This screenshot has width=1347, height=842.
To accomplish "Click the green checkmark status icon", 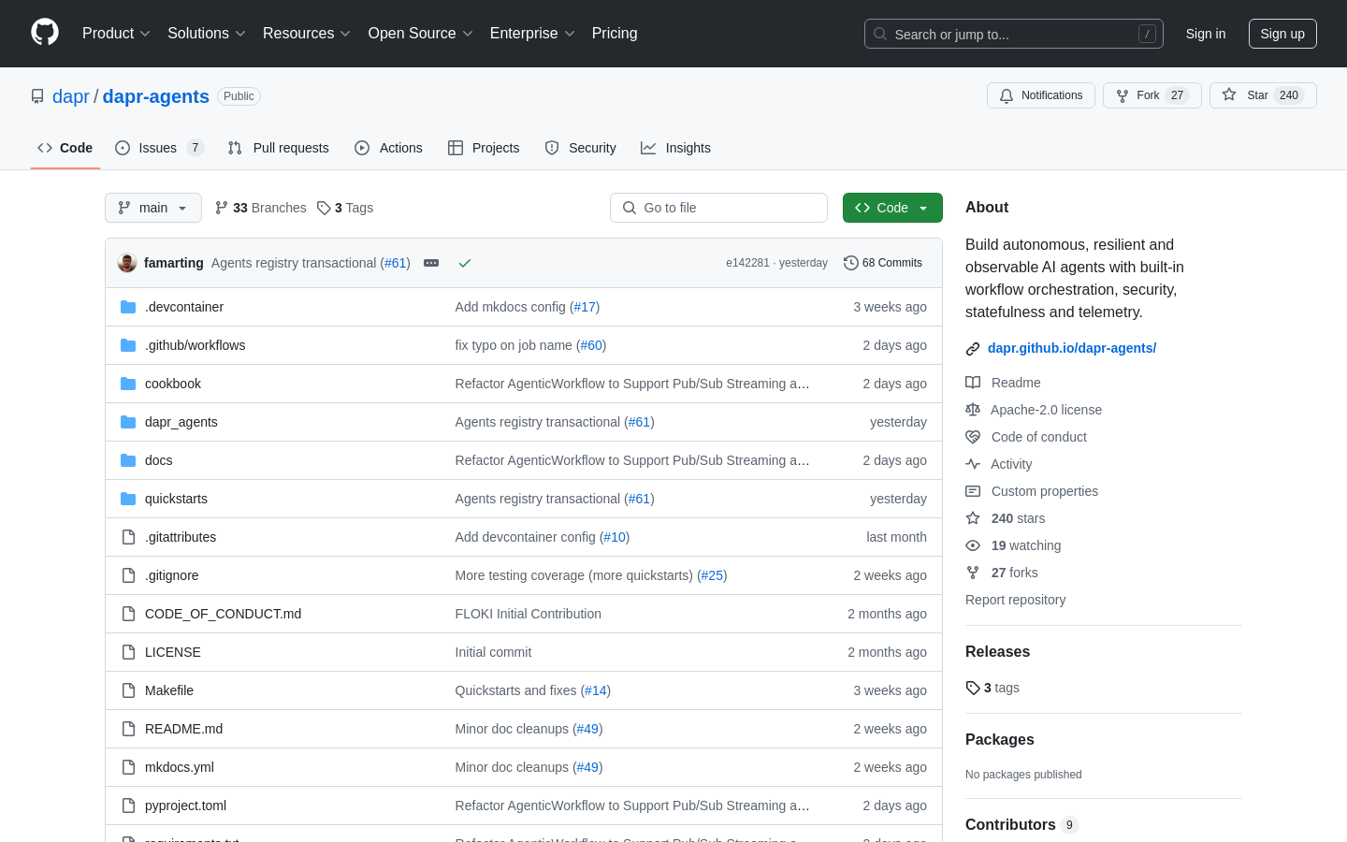I will [x=465, y=263].
